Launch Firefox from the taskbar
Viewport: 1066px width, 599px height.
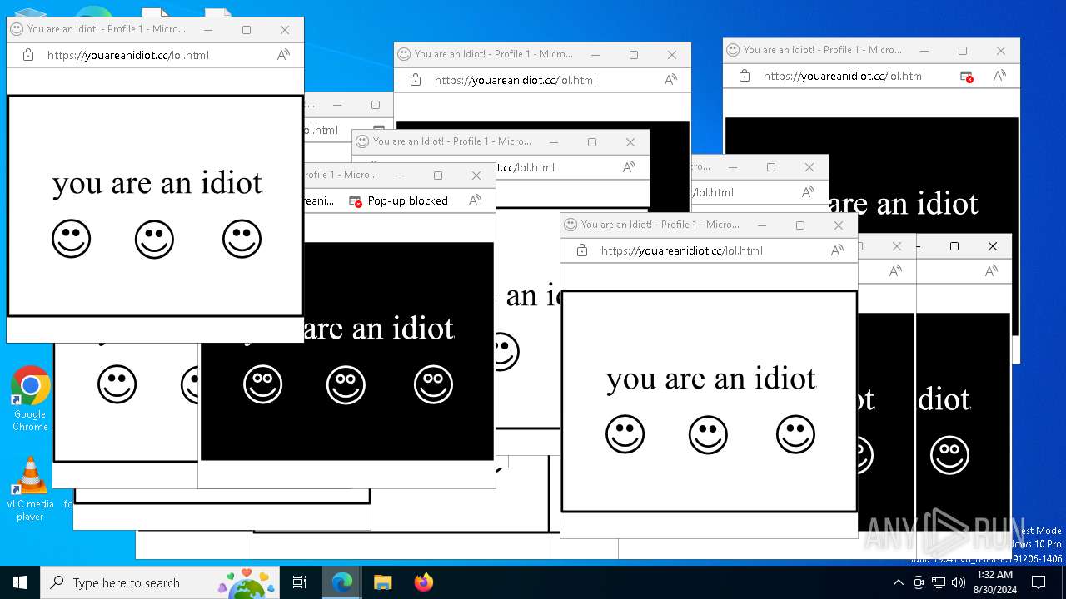point(423,582)
